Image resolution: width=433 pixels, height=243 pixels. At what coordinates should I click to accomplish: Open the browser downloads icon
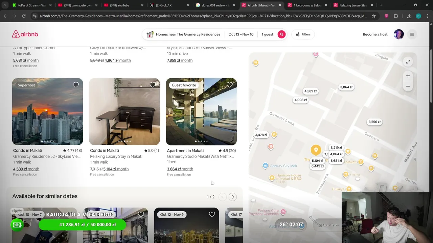tap(409, 16)
